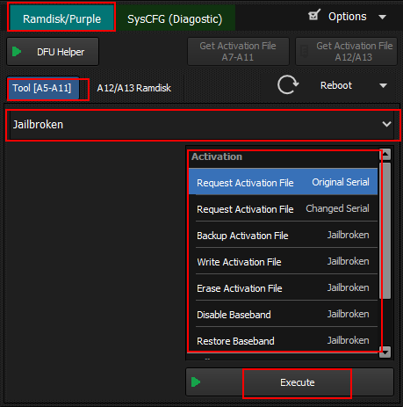Click the activation list scrollbar thumb
The image size is (403, 407).
(385, 230)
